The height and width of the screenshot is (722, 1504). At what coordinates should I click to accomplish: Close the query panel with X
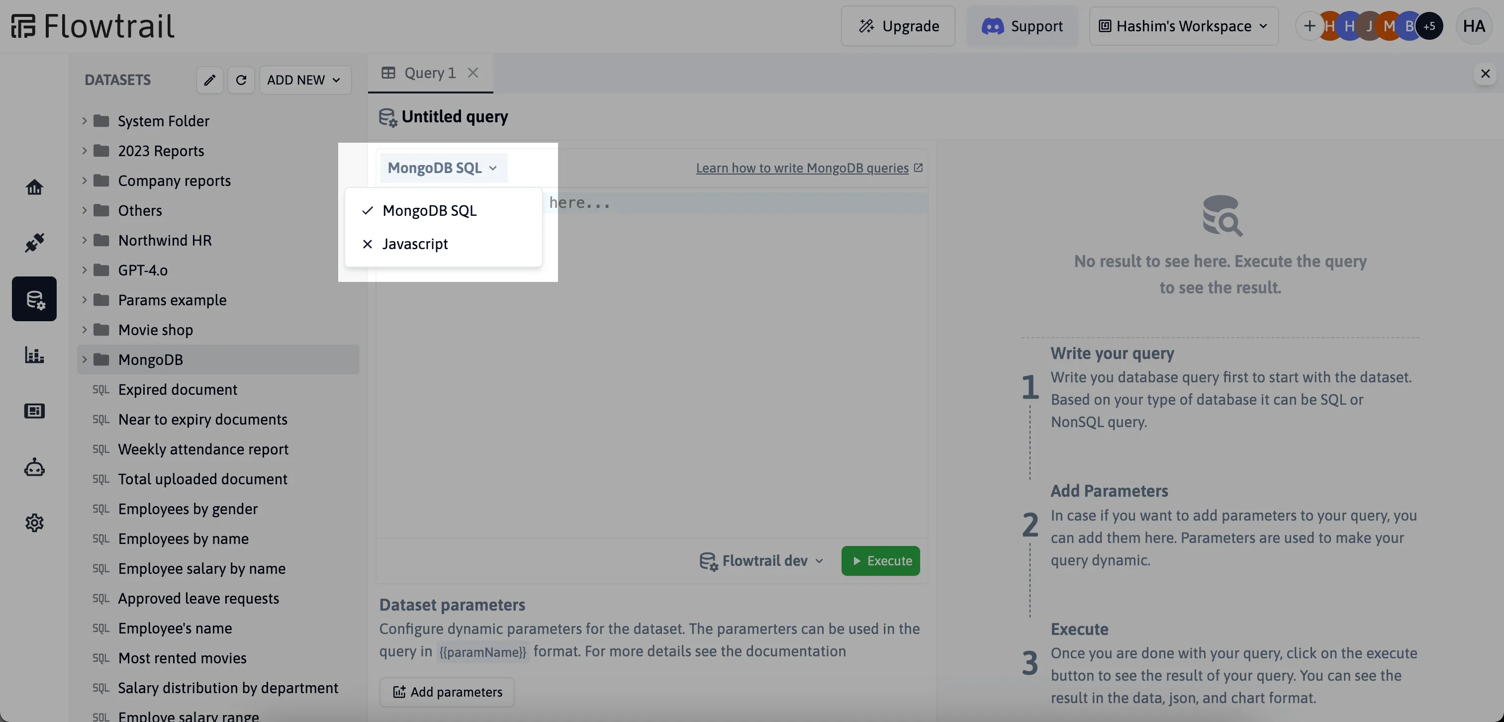(x=1485, y=74)
